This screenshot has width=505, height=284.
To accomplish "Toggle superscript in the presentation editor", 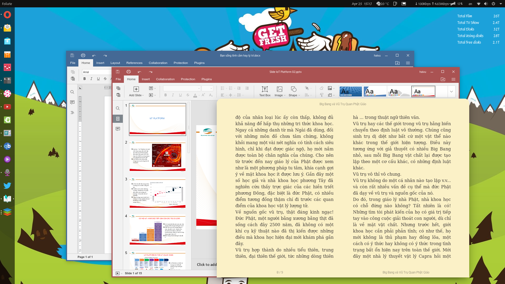I will [203, 95].
